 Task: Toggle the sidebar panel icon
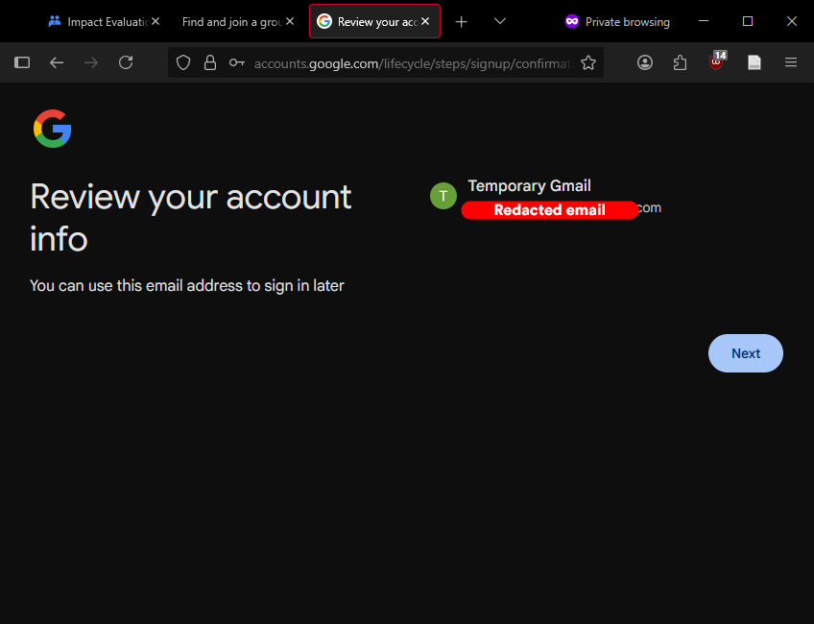pos(22,62)
